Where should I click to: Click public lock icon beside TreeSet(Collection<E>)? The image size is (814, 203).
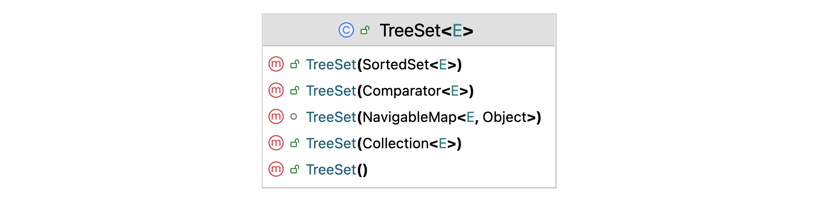point(294,143)
